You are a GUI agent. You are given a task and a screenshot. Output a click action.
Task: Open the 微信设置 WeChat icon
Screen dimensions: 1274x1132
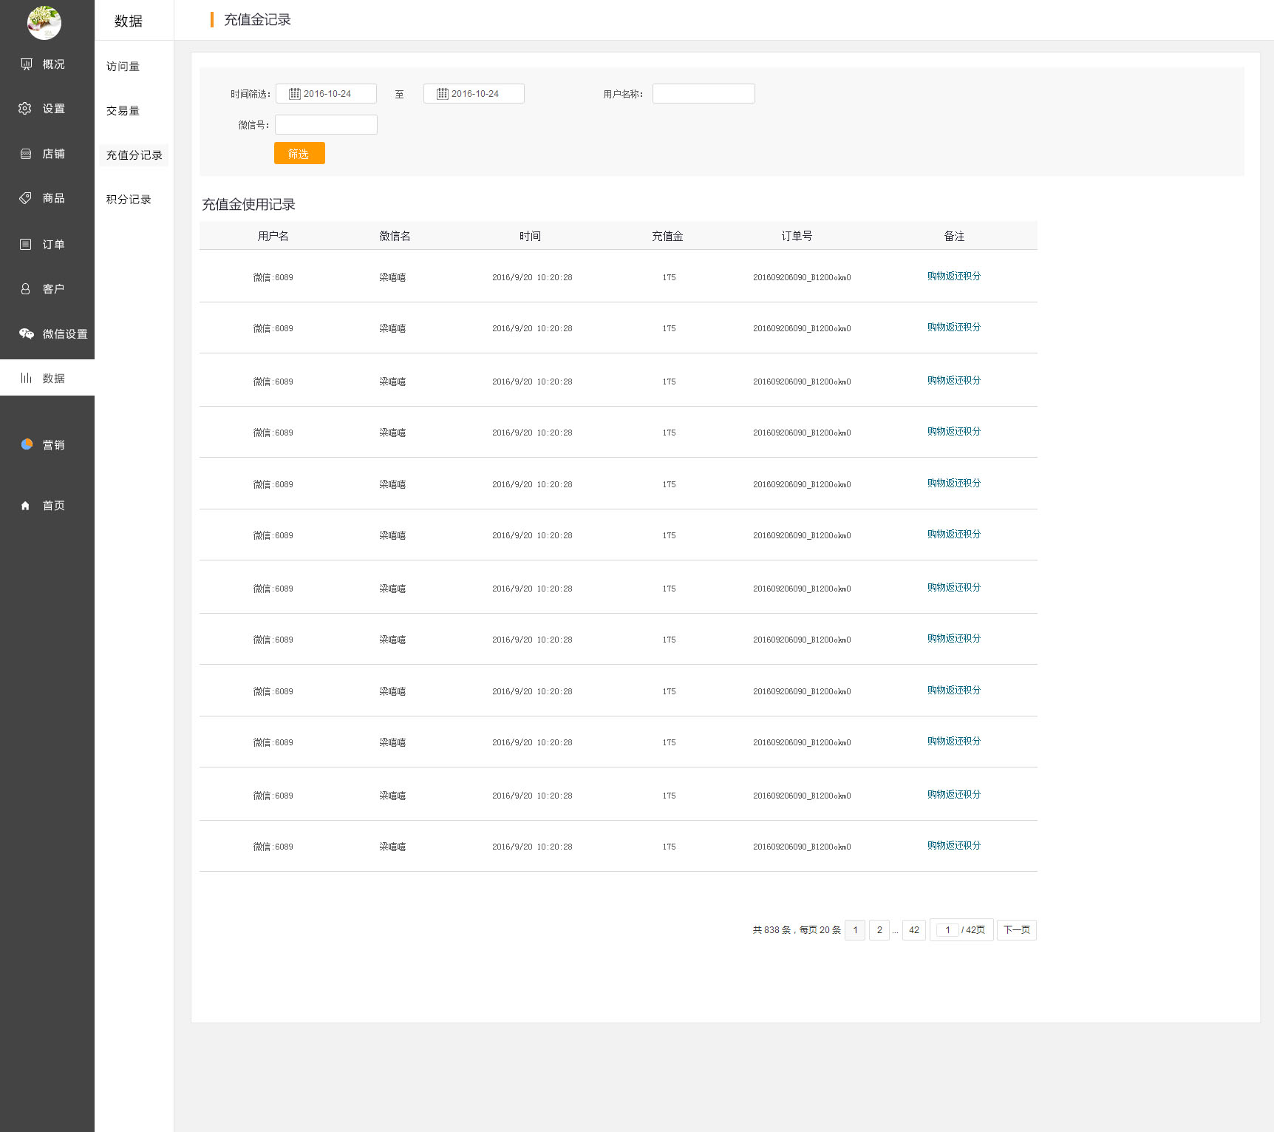click(27, 333)
